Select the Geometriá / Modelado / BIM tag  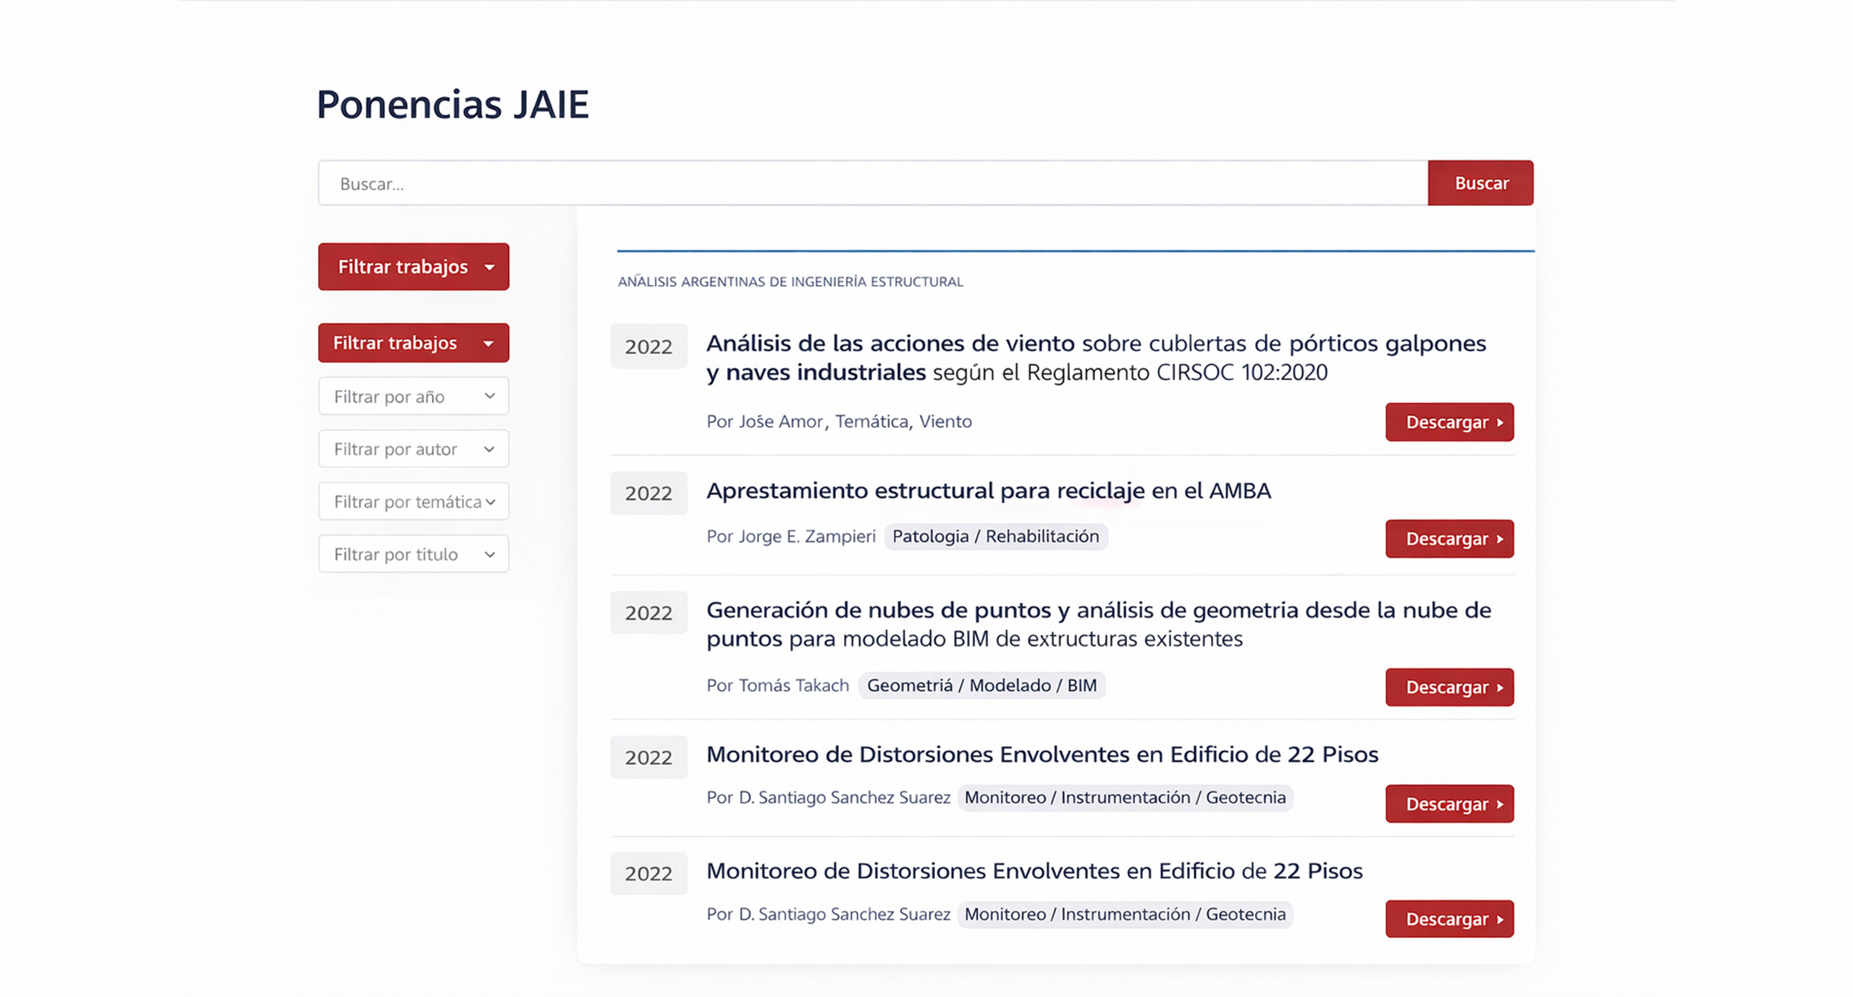click(x=982, y=685)
